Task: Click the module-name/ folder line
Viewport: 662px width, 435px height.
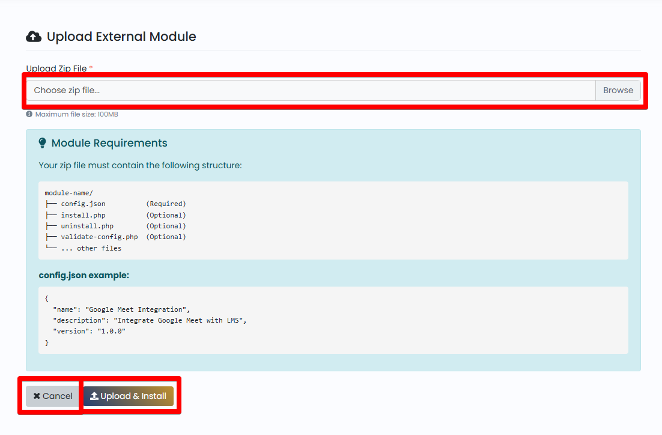Action: tap(69, 193)
